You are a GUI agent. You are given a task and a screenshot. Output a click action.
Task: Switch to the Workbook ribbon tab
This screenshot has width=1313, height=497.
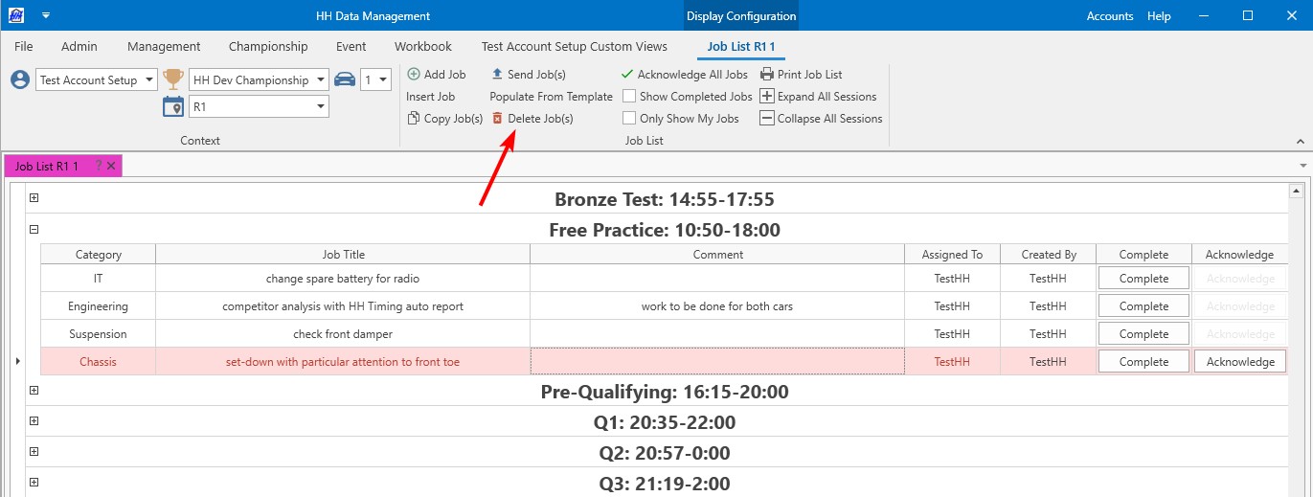422,46
